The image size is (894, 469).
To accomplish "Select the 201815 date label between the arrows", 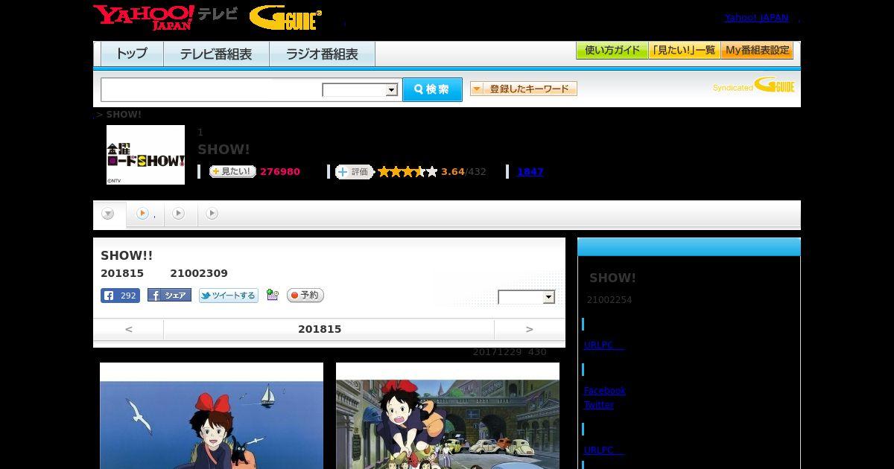I will (320, 329).
